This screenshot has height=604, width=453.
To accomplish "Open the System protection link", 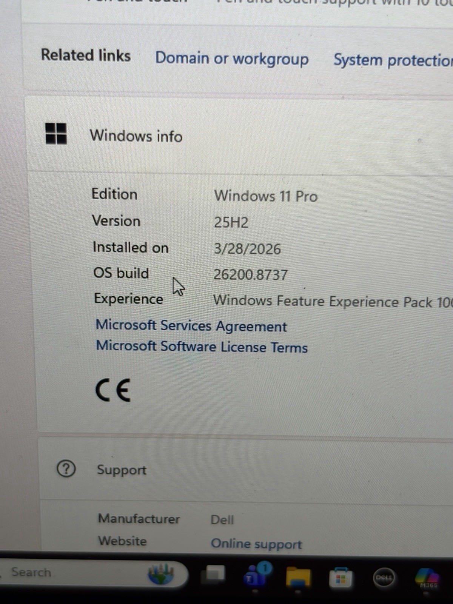I will click(393, 60).
